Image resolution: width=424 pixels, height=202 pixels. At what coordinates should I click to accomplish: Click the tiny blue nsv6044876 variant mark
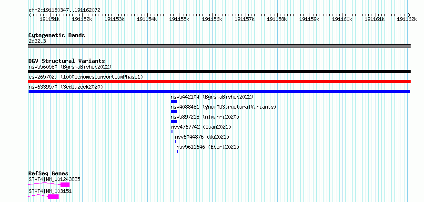coord(176,141)
